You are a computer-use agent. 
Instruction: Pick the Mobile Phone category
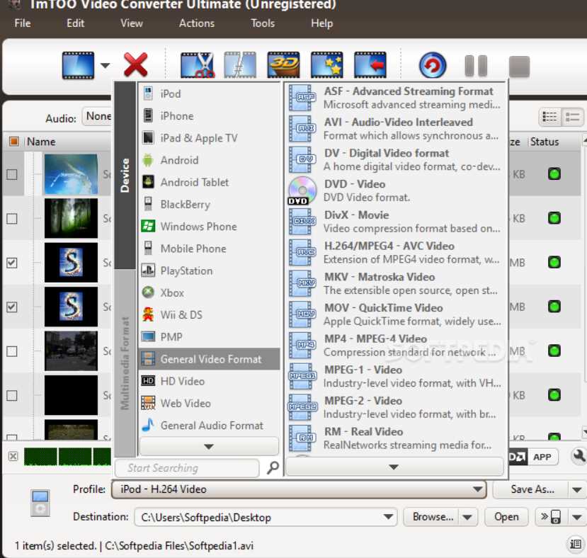(x=209, y=249)
